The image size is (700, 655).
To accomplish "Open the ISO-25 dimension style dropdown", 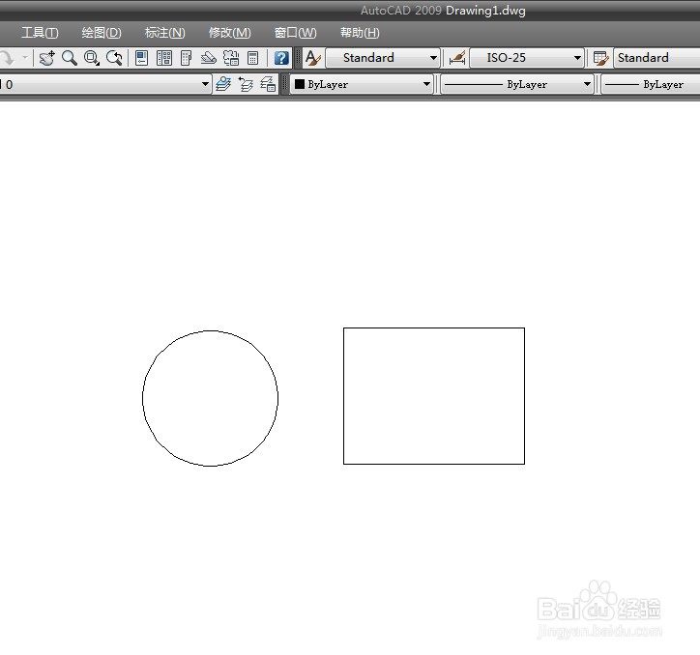I will tap(527, 58).
